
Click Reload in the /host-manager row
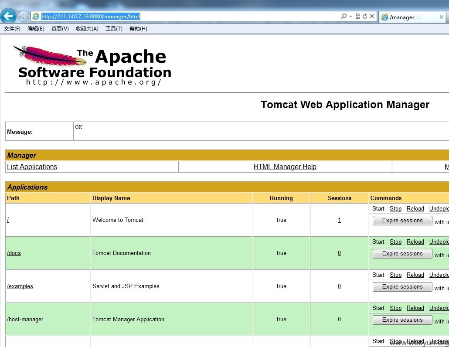tap(415, 308)
